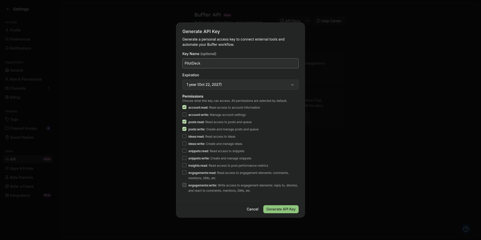Viewport: 481px width, 240px height.
Task: Click the Channels grid icon
Action: [x=7, y=88]
